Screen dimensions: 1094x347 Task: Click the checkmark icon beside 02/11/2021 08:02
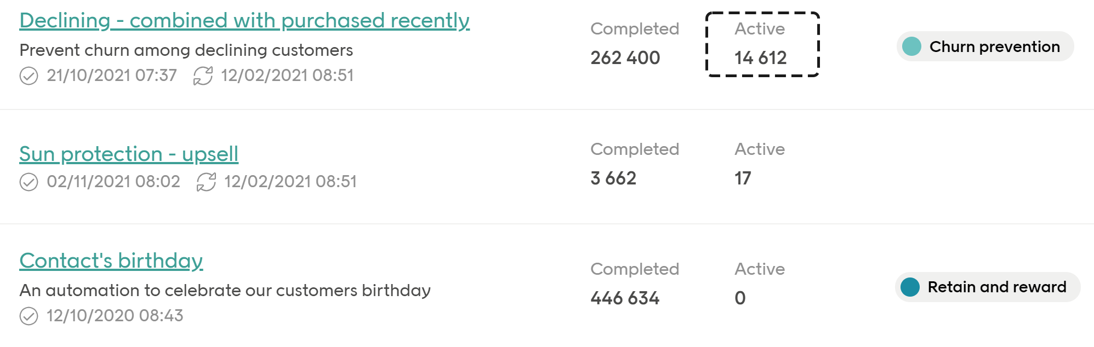(29, 182)
